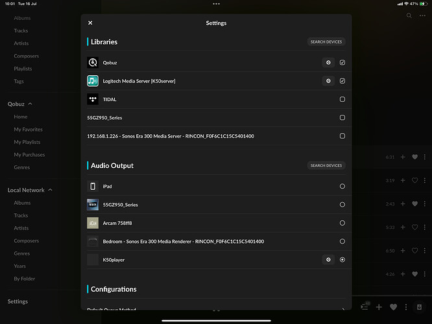Enable the TIDAL library checkbox

tap(342, 99)
